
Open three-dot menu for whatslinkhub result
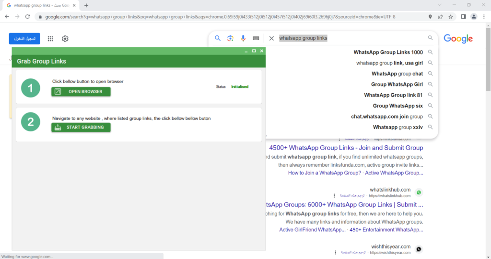[334, 195]
